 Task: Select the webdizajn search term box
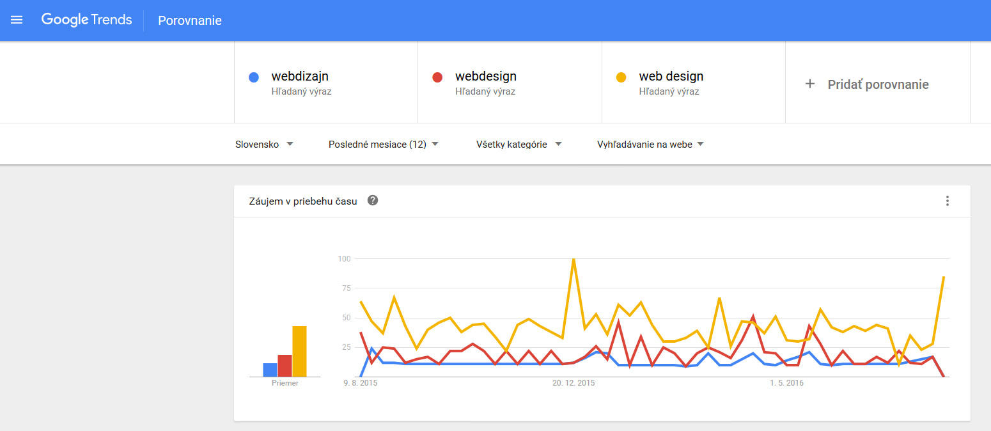(x=326, y=82)
